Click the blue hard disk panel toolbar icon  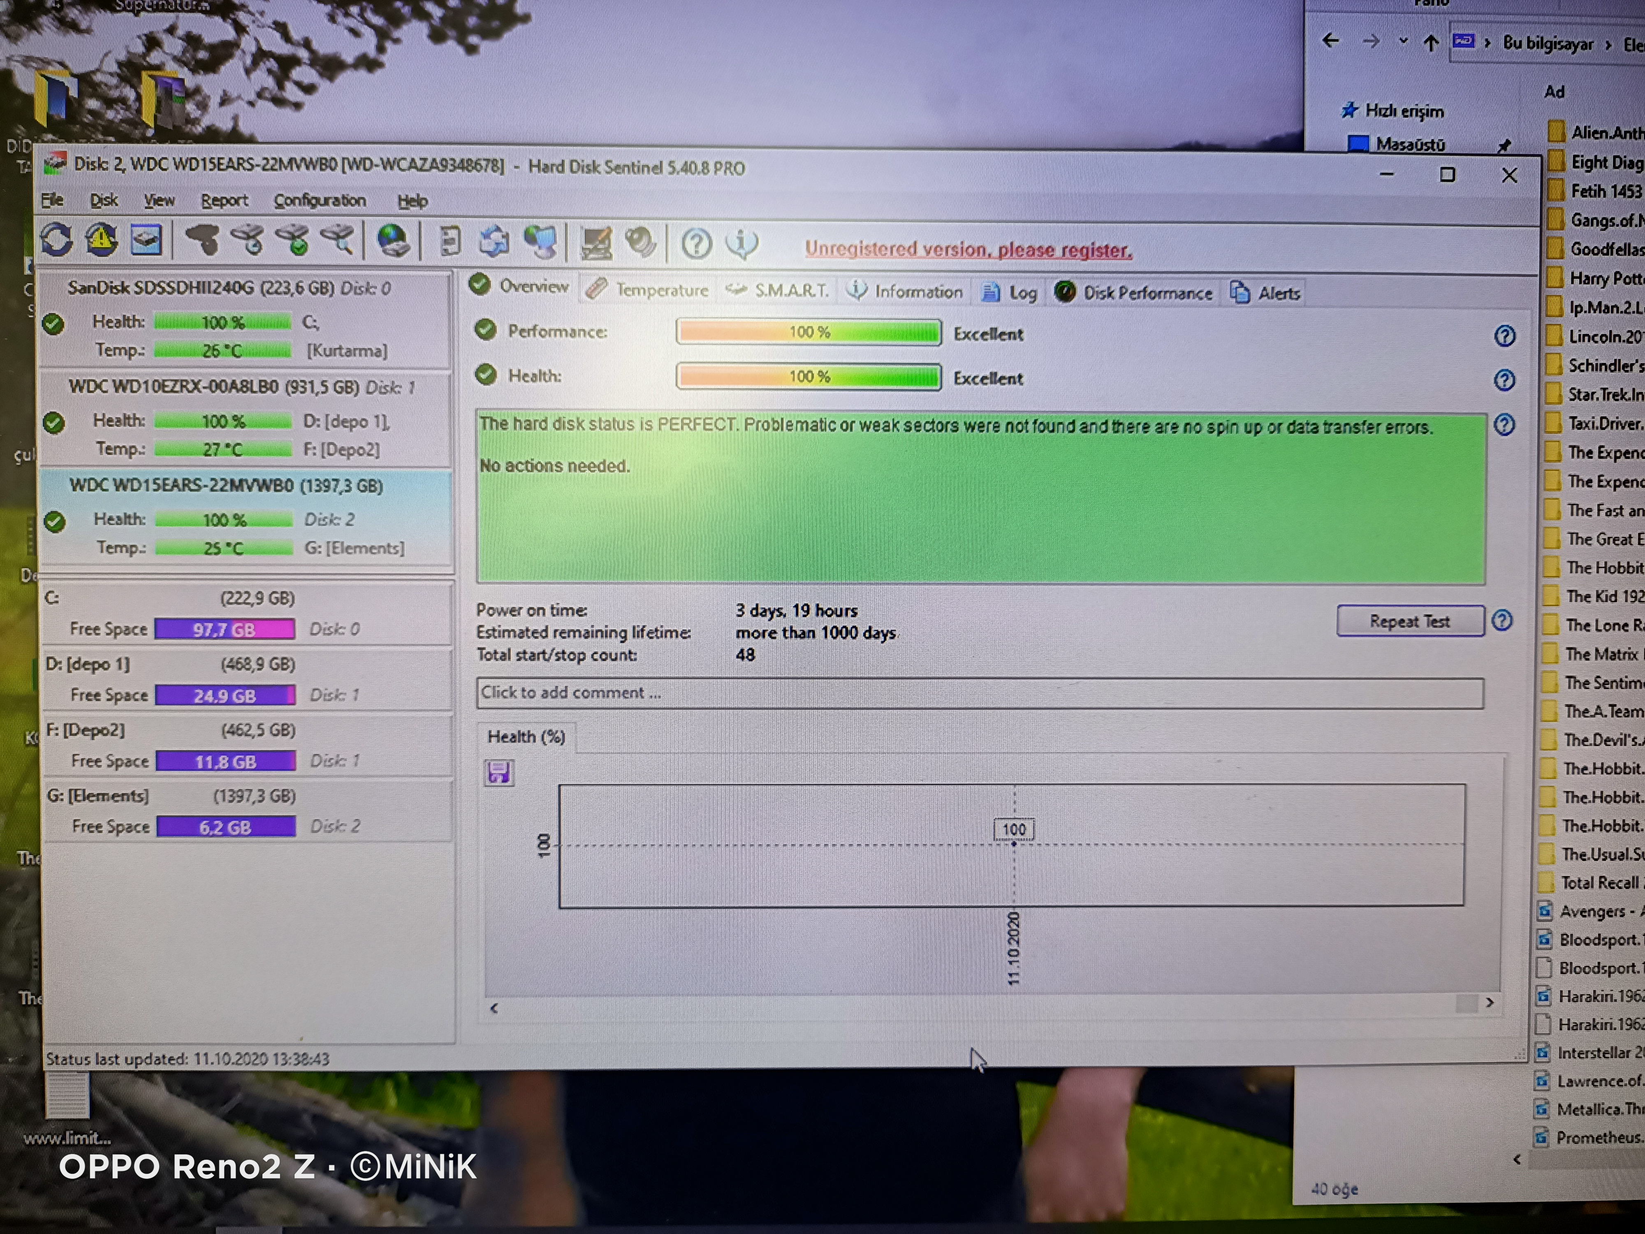(x=146, y=240)
